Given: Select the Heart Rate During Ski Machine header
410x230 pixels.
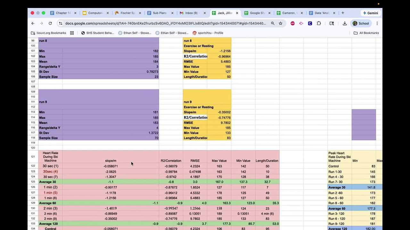Looking at the screenshot, I should 50,157.
